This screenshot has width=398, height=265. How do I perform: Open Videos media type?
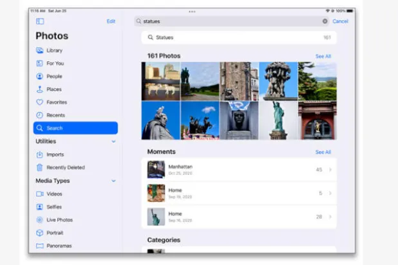[x=54, y=194]
